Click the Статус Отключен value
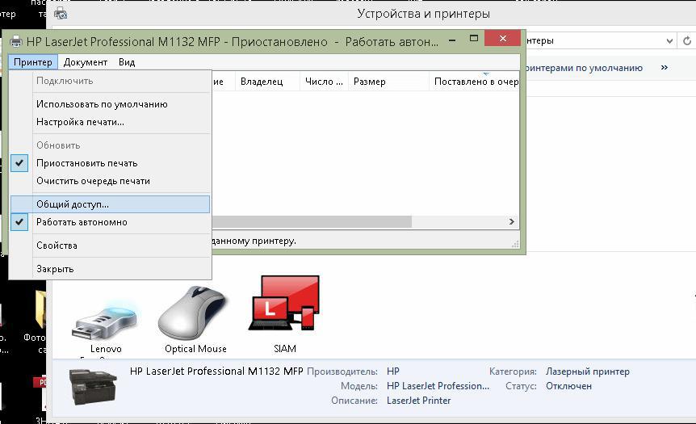The width and height of the screenshot is (696, 424). [x=568, y=386]
